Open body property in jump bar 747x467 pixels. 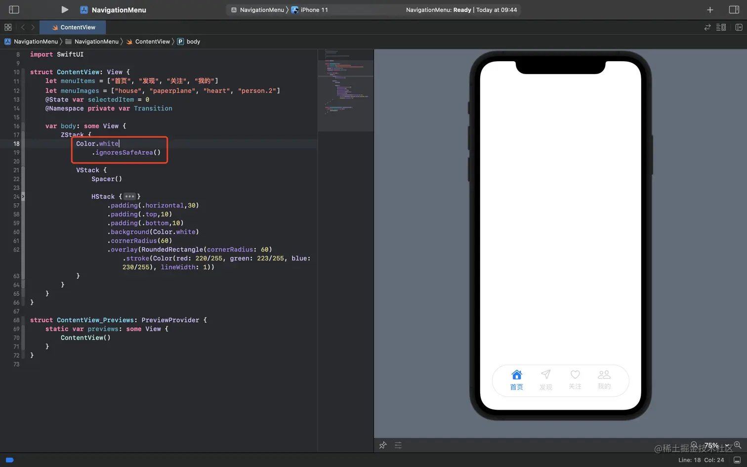coord(189,42)
